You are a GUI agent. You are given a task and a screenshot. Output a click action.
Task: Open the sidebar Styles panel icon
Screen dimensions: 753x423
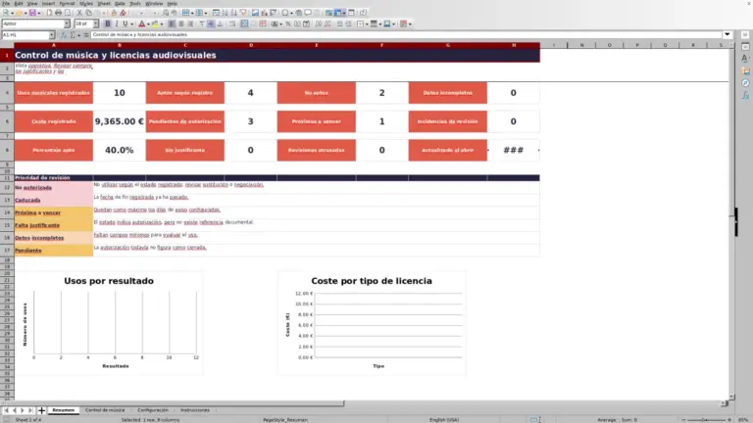(745, 59)
